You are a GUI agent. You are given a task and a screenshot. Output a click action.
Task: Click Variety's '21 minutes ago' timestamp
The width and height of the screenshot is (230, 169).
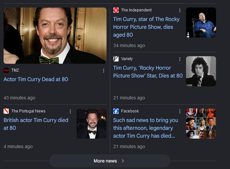coord(129,98)
